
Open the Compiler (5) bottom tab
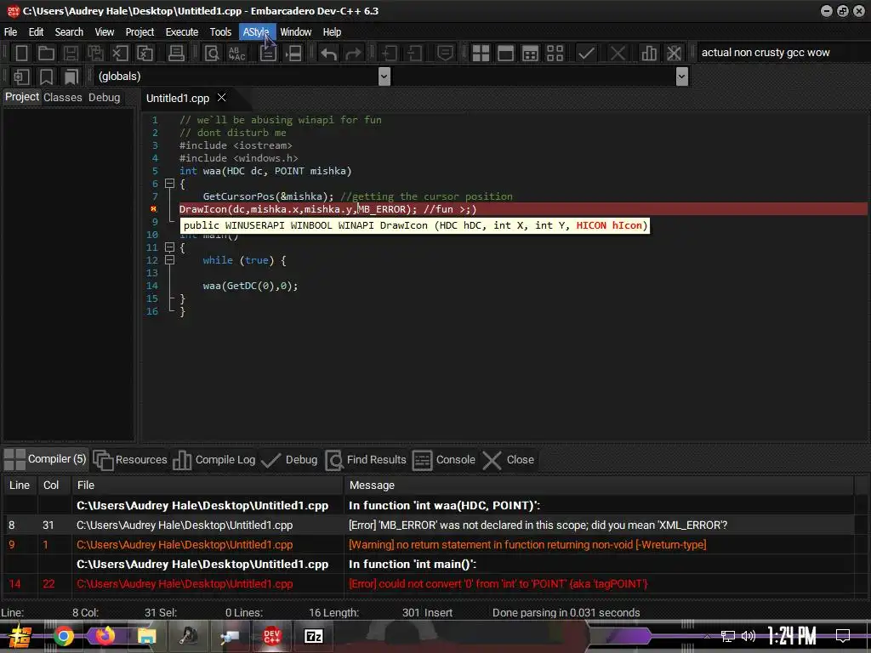pos(46,459)
